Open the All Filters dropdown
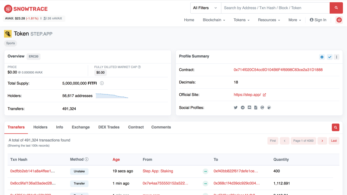Viewport: 347px width, 195px height. 206,8
